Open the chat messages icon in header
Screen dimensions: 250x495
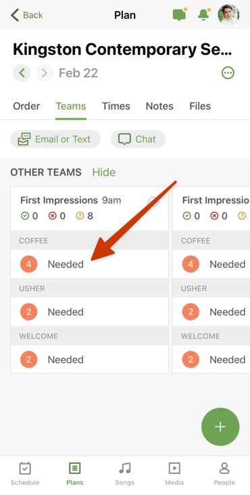pos(180,15)
